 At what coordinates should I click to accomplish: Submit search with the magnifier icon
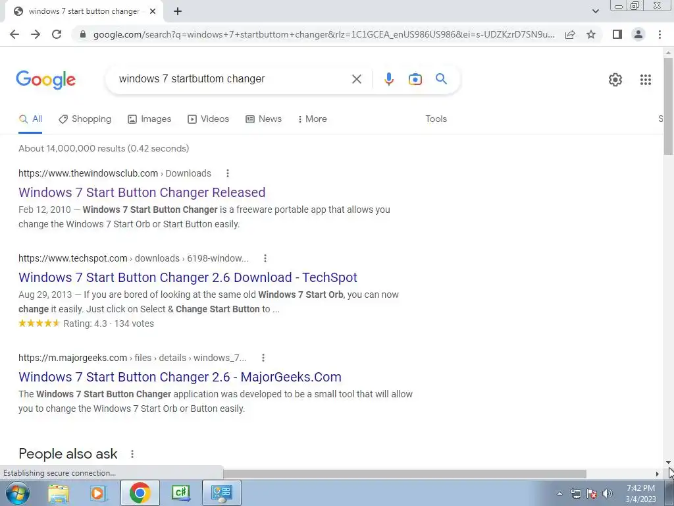(441, 79)
